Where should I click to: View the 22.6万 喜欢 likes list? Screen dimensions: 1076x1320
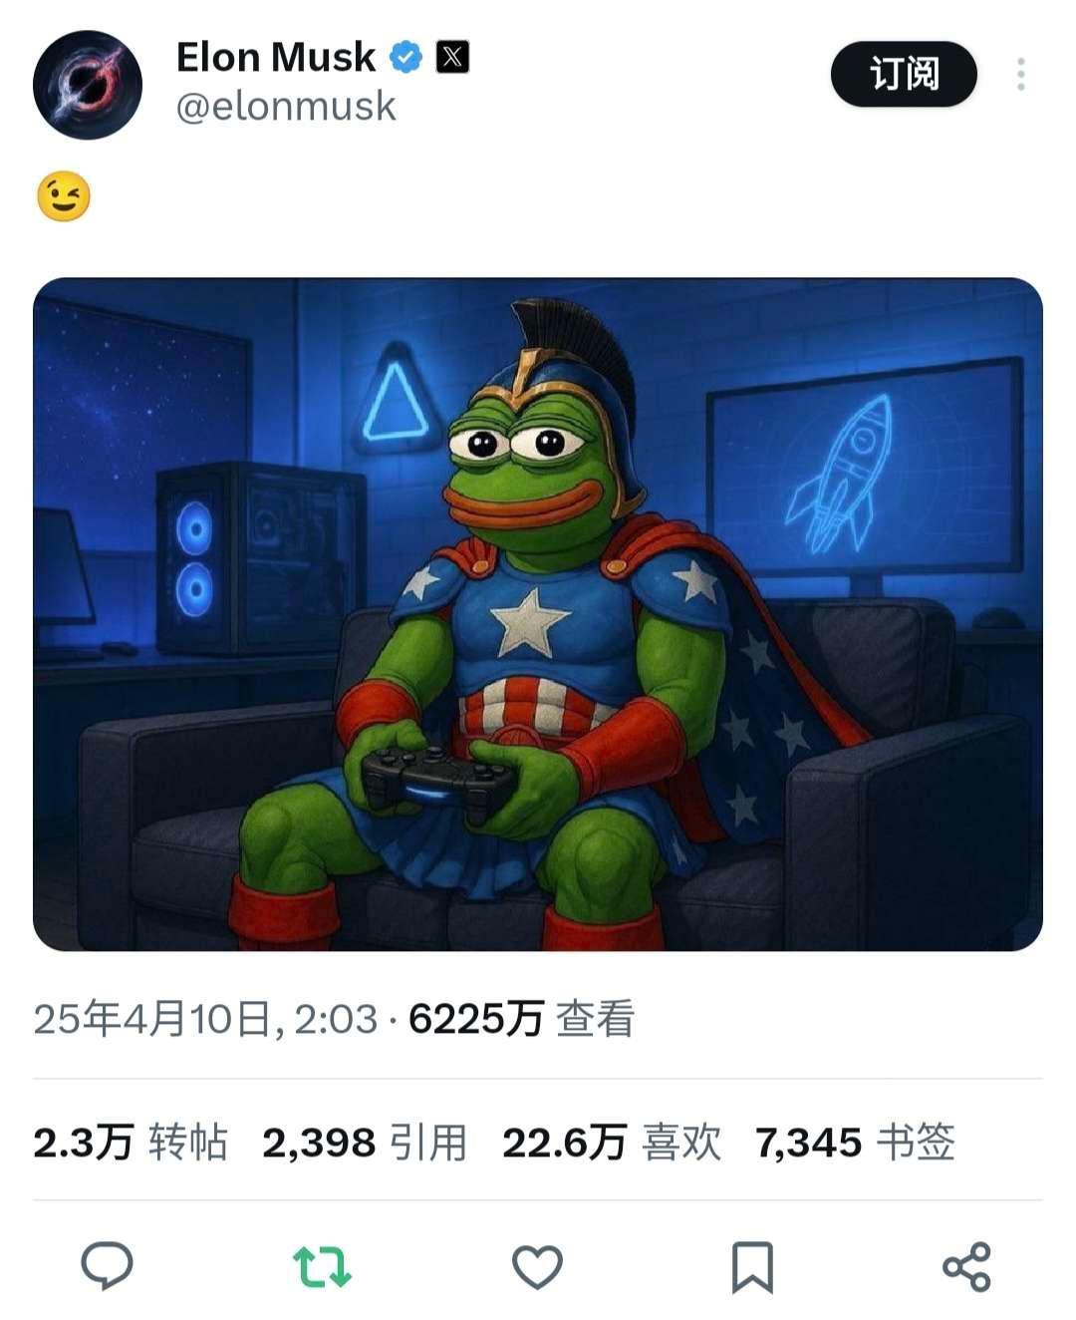(612, 1143)
